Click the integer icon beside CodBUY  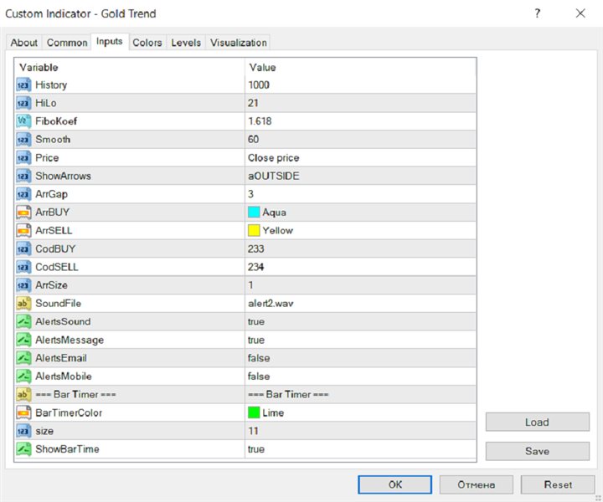23,248
